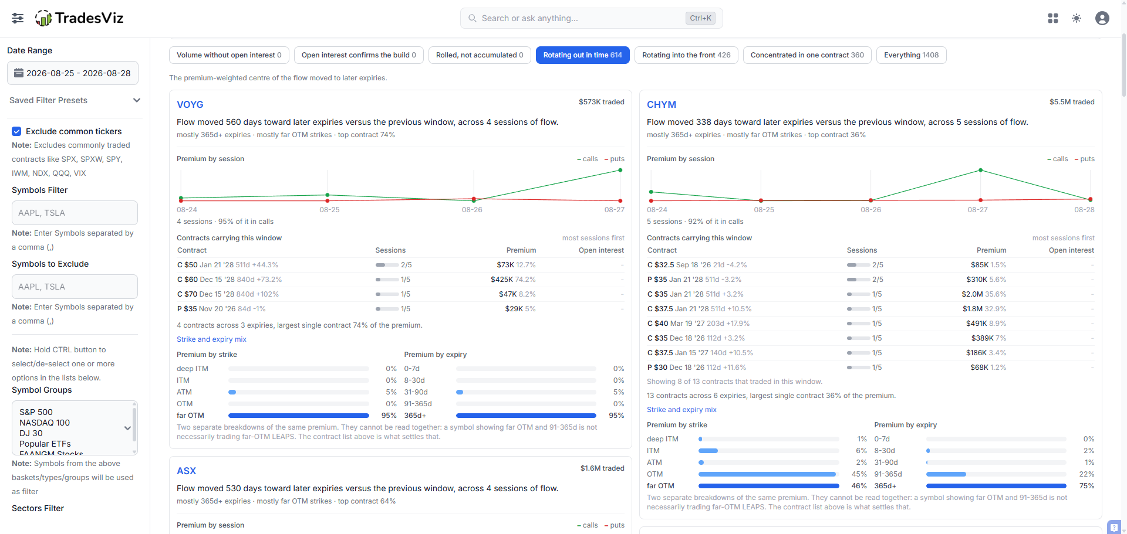1127x534 pixels.
Task: Click the VOYG C $50 Jan 21 '28 contract
Action: [x=228, y=265]
